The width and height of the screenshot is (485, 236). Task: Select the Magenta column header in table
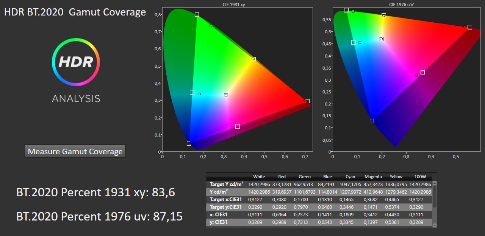click(373, 177)
